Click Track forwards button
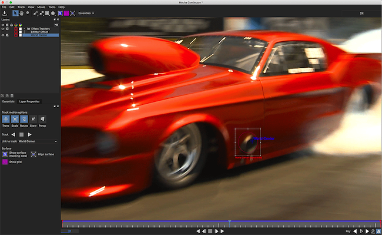382x235 pixels. (x=29, y=134)
